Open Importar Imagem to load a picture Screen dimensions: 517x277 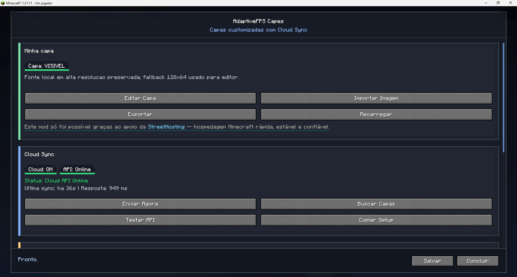pos(376,98)
